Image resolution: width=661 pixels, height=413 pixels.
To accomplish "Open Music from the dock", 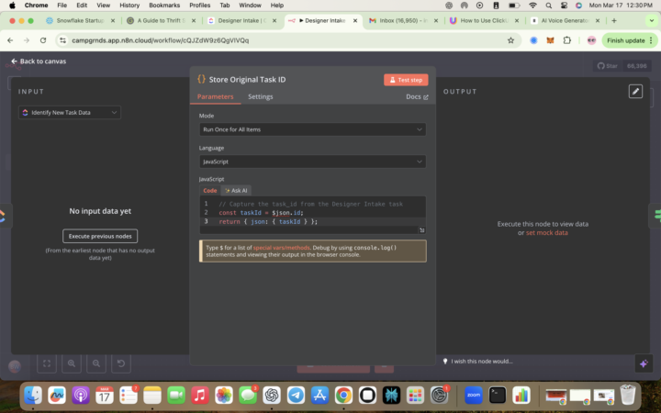I will (x=200, y=395).
